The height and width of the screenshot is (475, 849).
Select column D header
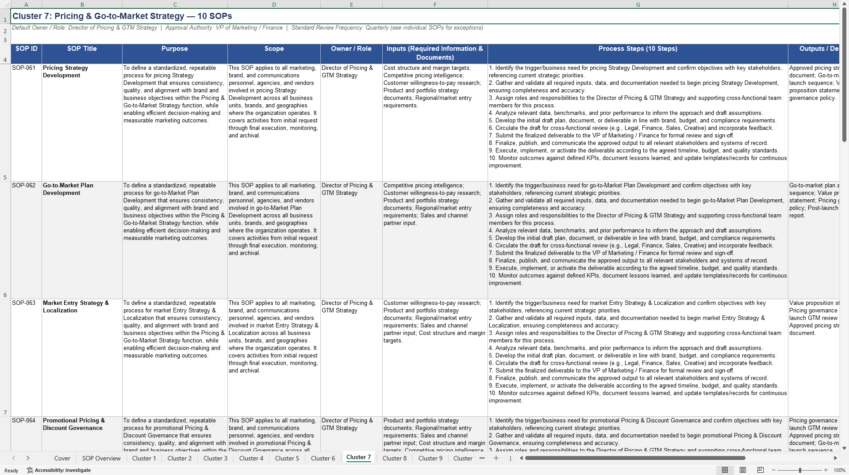(x=274, y=4)
